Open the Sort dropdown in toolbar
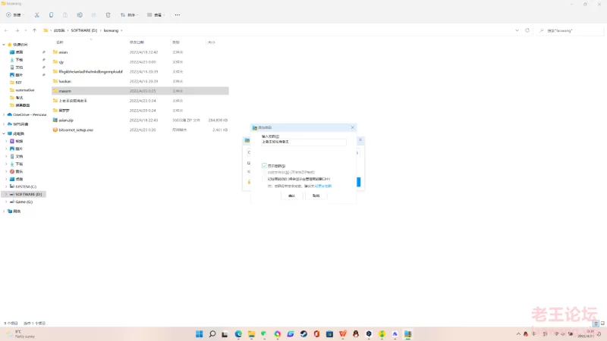The image size is (607, 341). point(131,14)
